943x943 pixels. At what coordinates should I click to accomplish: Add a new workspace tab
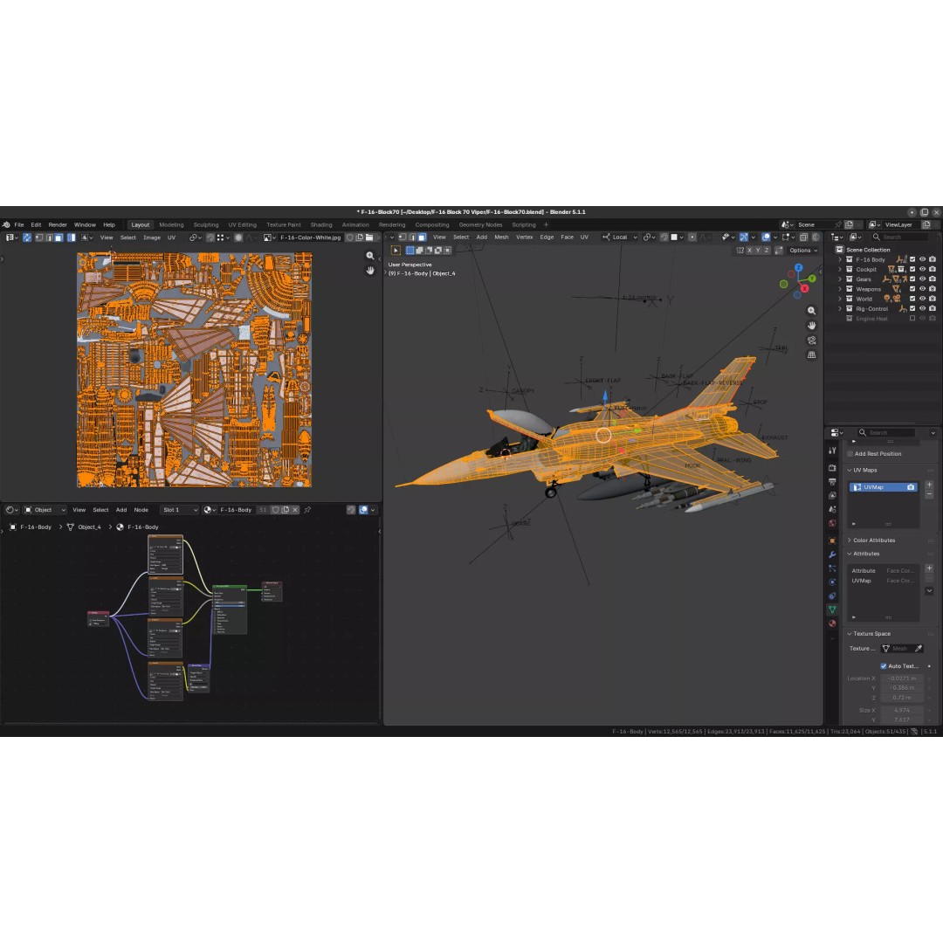click(546, 225)
